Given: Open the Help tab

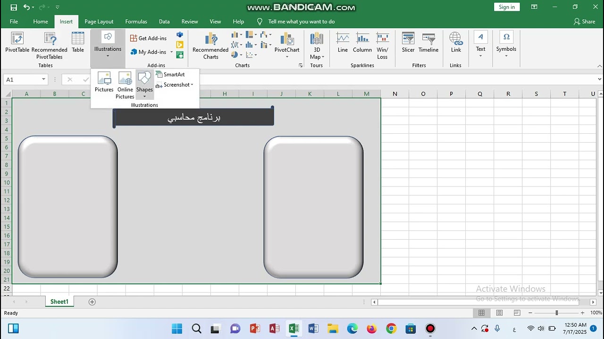Looking at the screenshot, I should pos(238,22).
